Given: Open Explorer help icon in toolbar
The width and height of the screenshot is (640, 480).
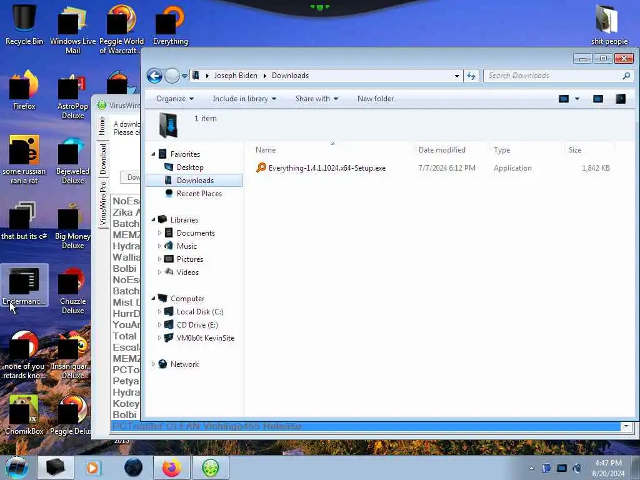Looking at the screenshot, I should [x=621, y=99].
